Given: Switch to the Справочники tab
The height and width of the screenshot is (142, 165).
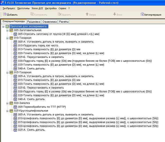Looking at the screenshot, I should [x=49, y=22].
